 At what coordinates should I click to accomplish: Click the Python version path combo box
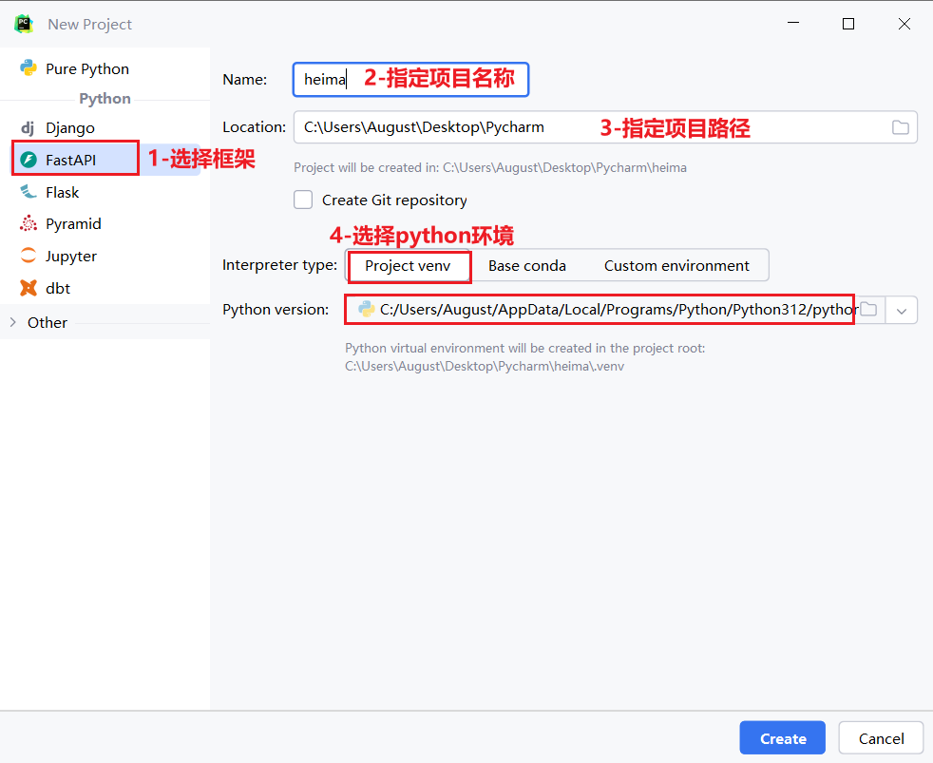608,310
